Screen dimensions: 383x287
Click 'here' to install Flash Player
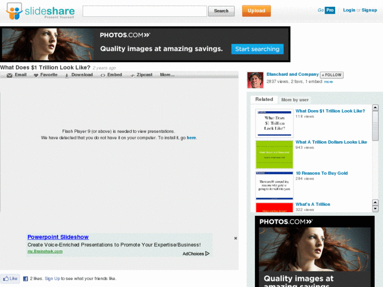pyautogui.click(x=191, y=138)
